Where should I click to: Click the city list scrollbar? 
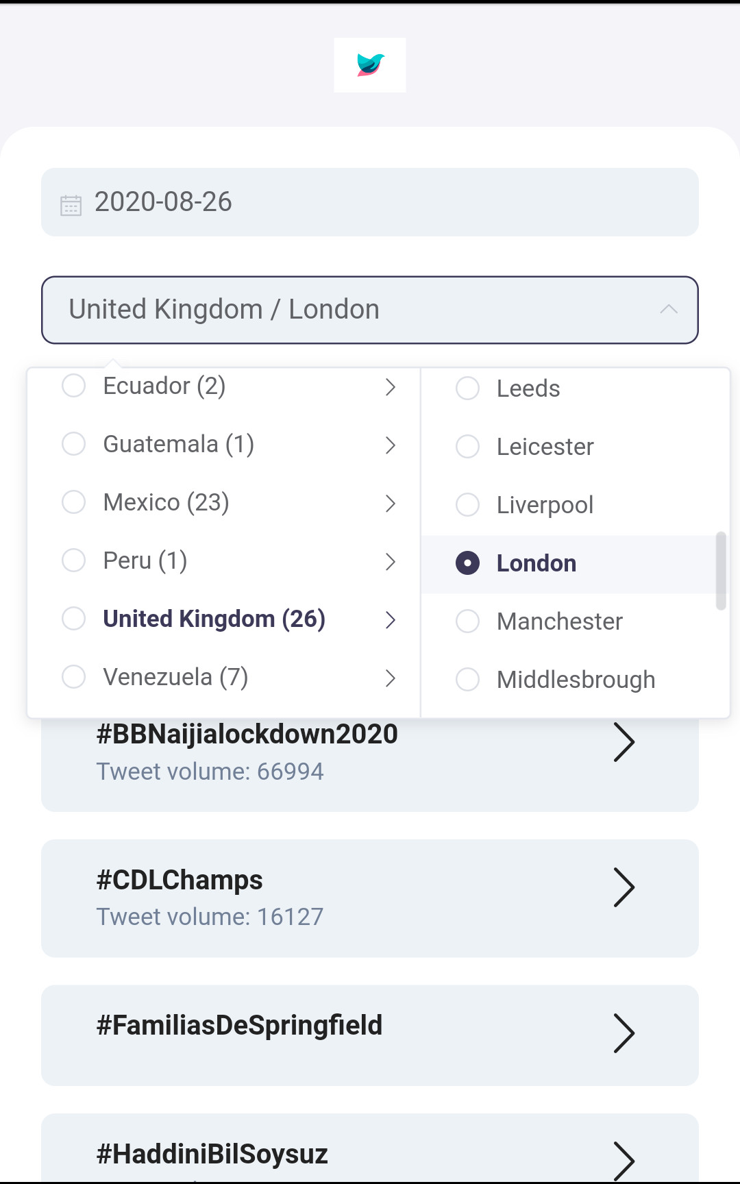(x=721, y=571)
